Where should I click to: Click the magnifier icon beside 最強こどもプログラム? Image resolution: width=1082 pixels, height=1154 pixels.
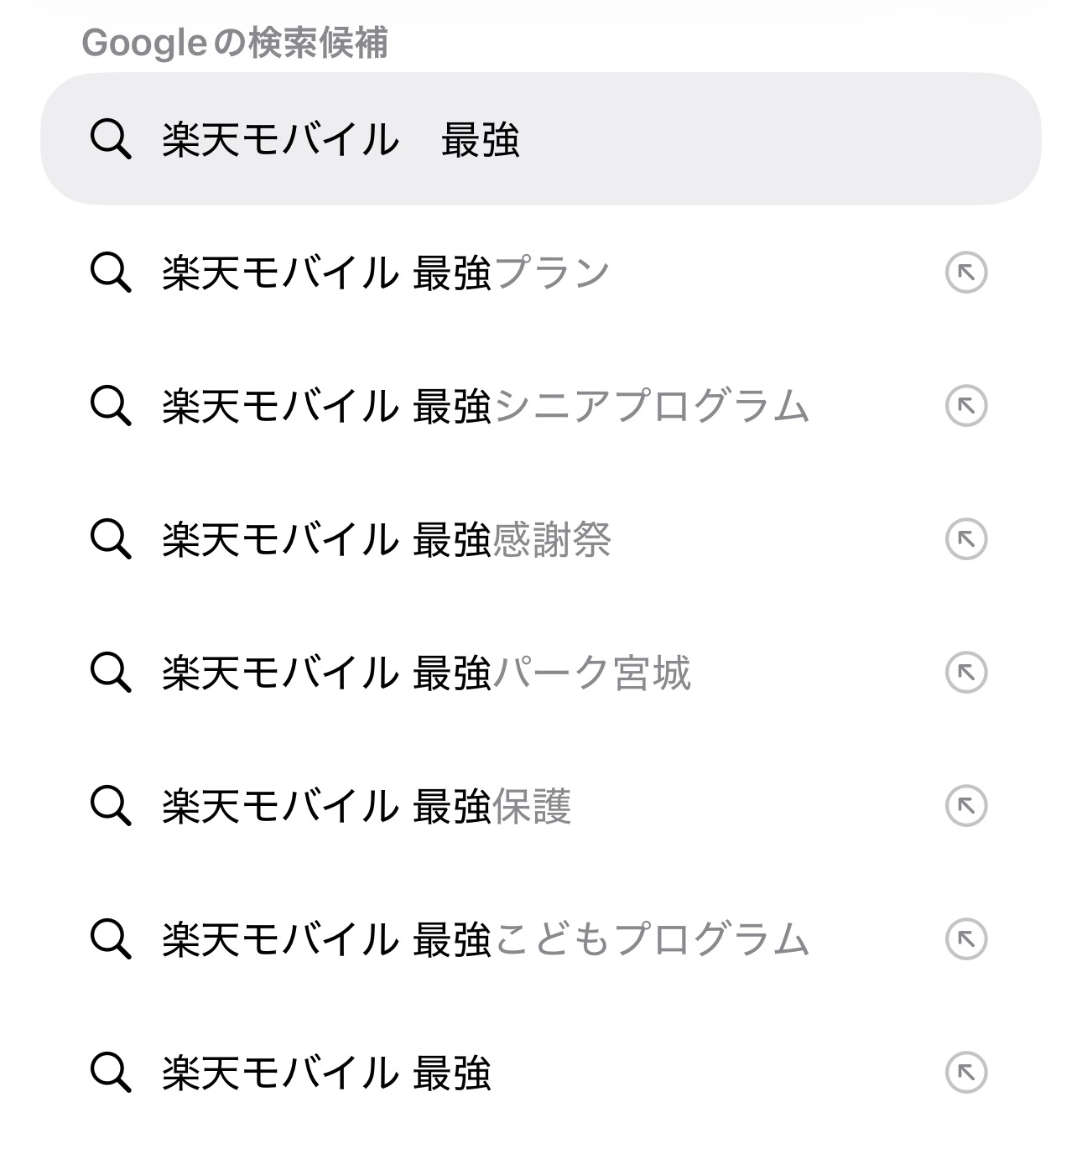point(110,939)
